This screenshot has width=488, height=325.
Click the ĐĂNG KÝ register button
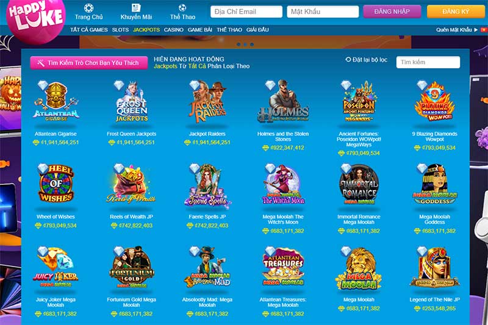[x=456, y=12]
